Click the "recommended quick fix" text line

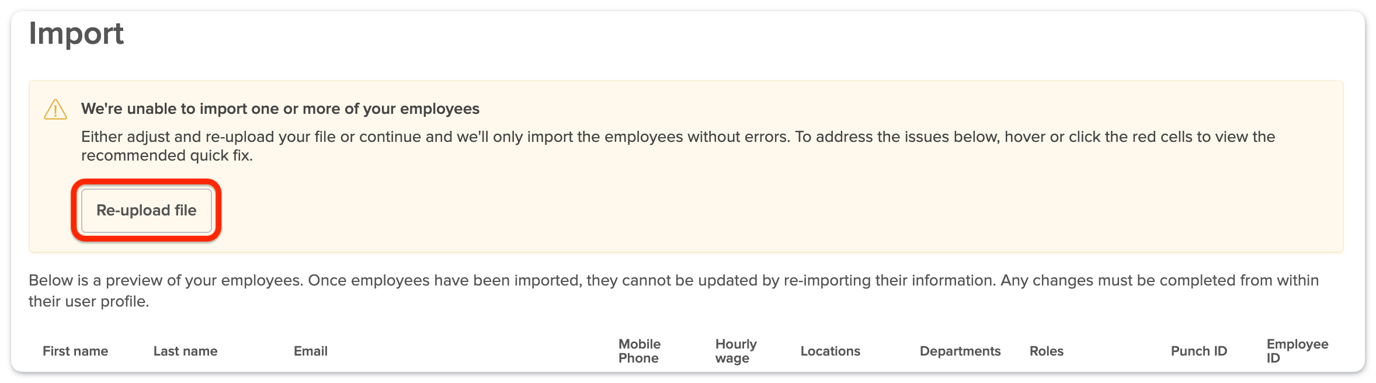(166, 156)
